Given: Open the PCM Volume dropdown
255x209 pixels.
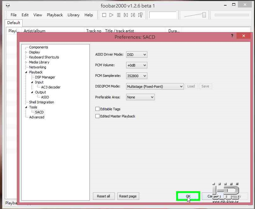Looking at the screenshot, I should point(137,65).
